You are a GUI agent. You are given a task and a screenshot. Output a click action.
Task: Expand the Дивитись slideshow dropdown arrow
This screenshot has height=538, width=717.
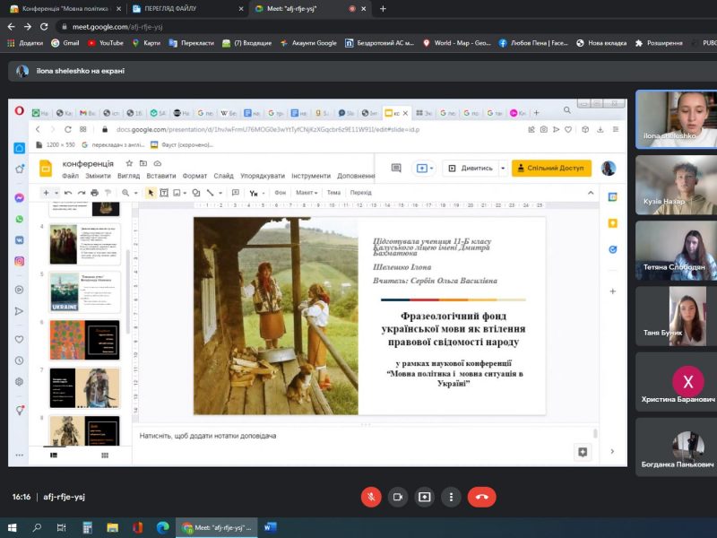[503, 168]
